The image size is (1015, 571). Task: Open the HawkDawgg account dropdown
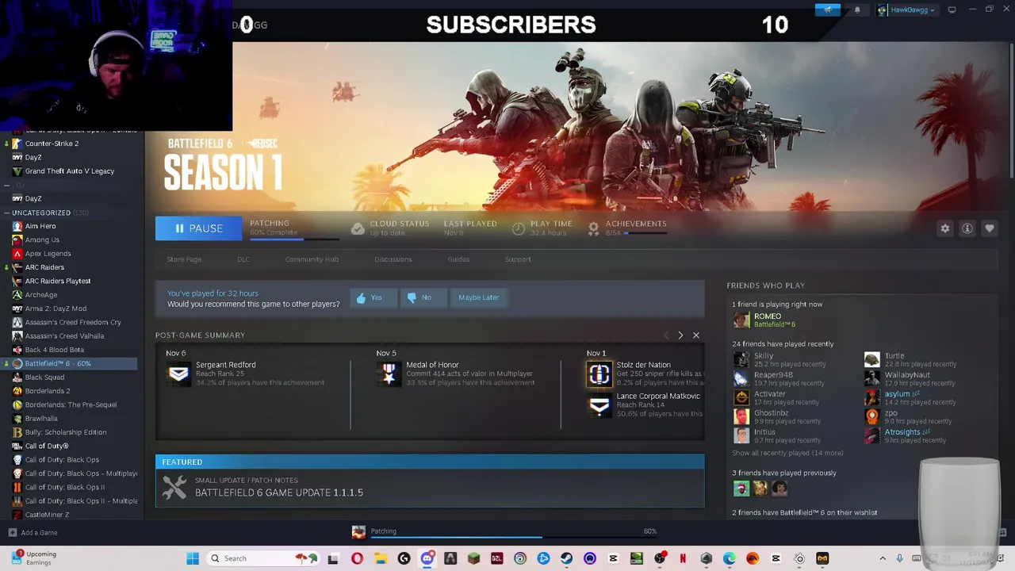click(x=906, y=10)
